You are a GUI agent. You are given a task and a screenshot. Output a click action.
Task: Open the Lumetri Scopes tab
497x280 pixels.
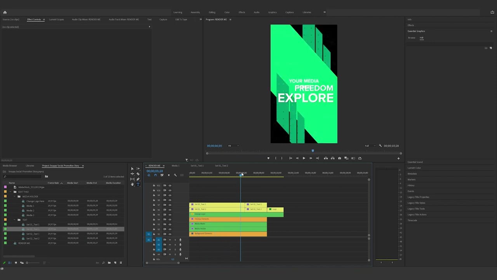(x=56, y=19)
